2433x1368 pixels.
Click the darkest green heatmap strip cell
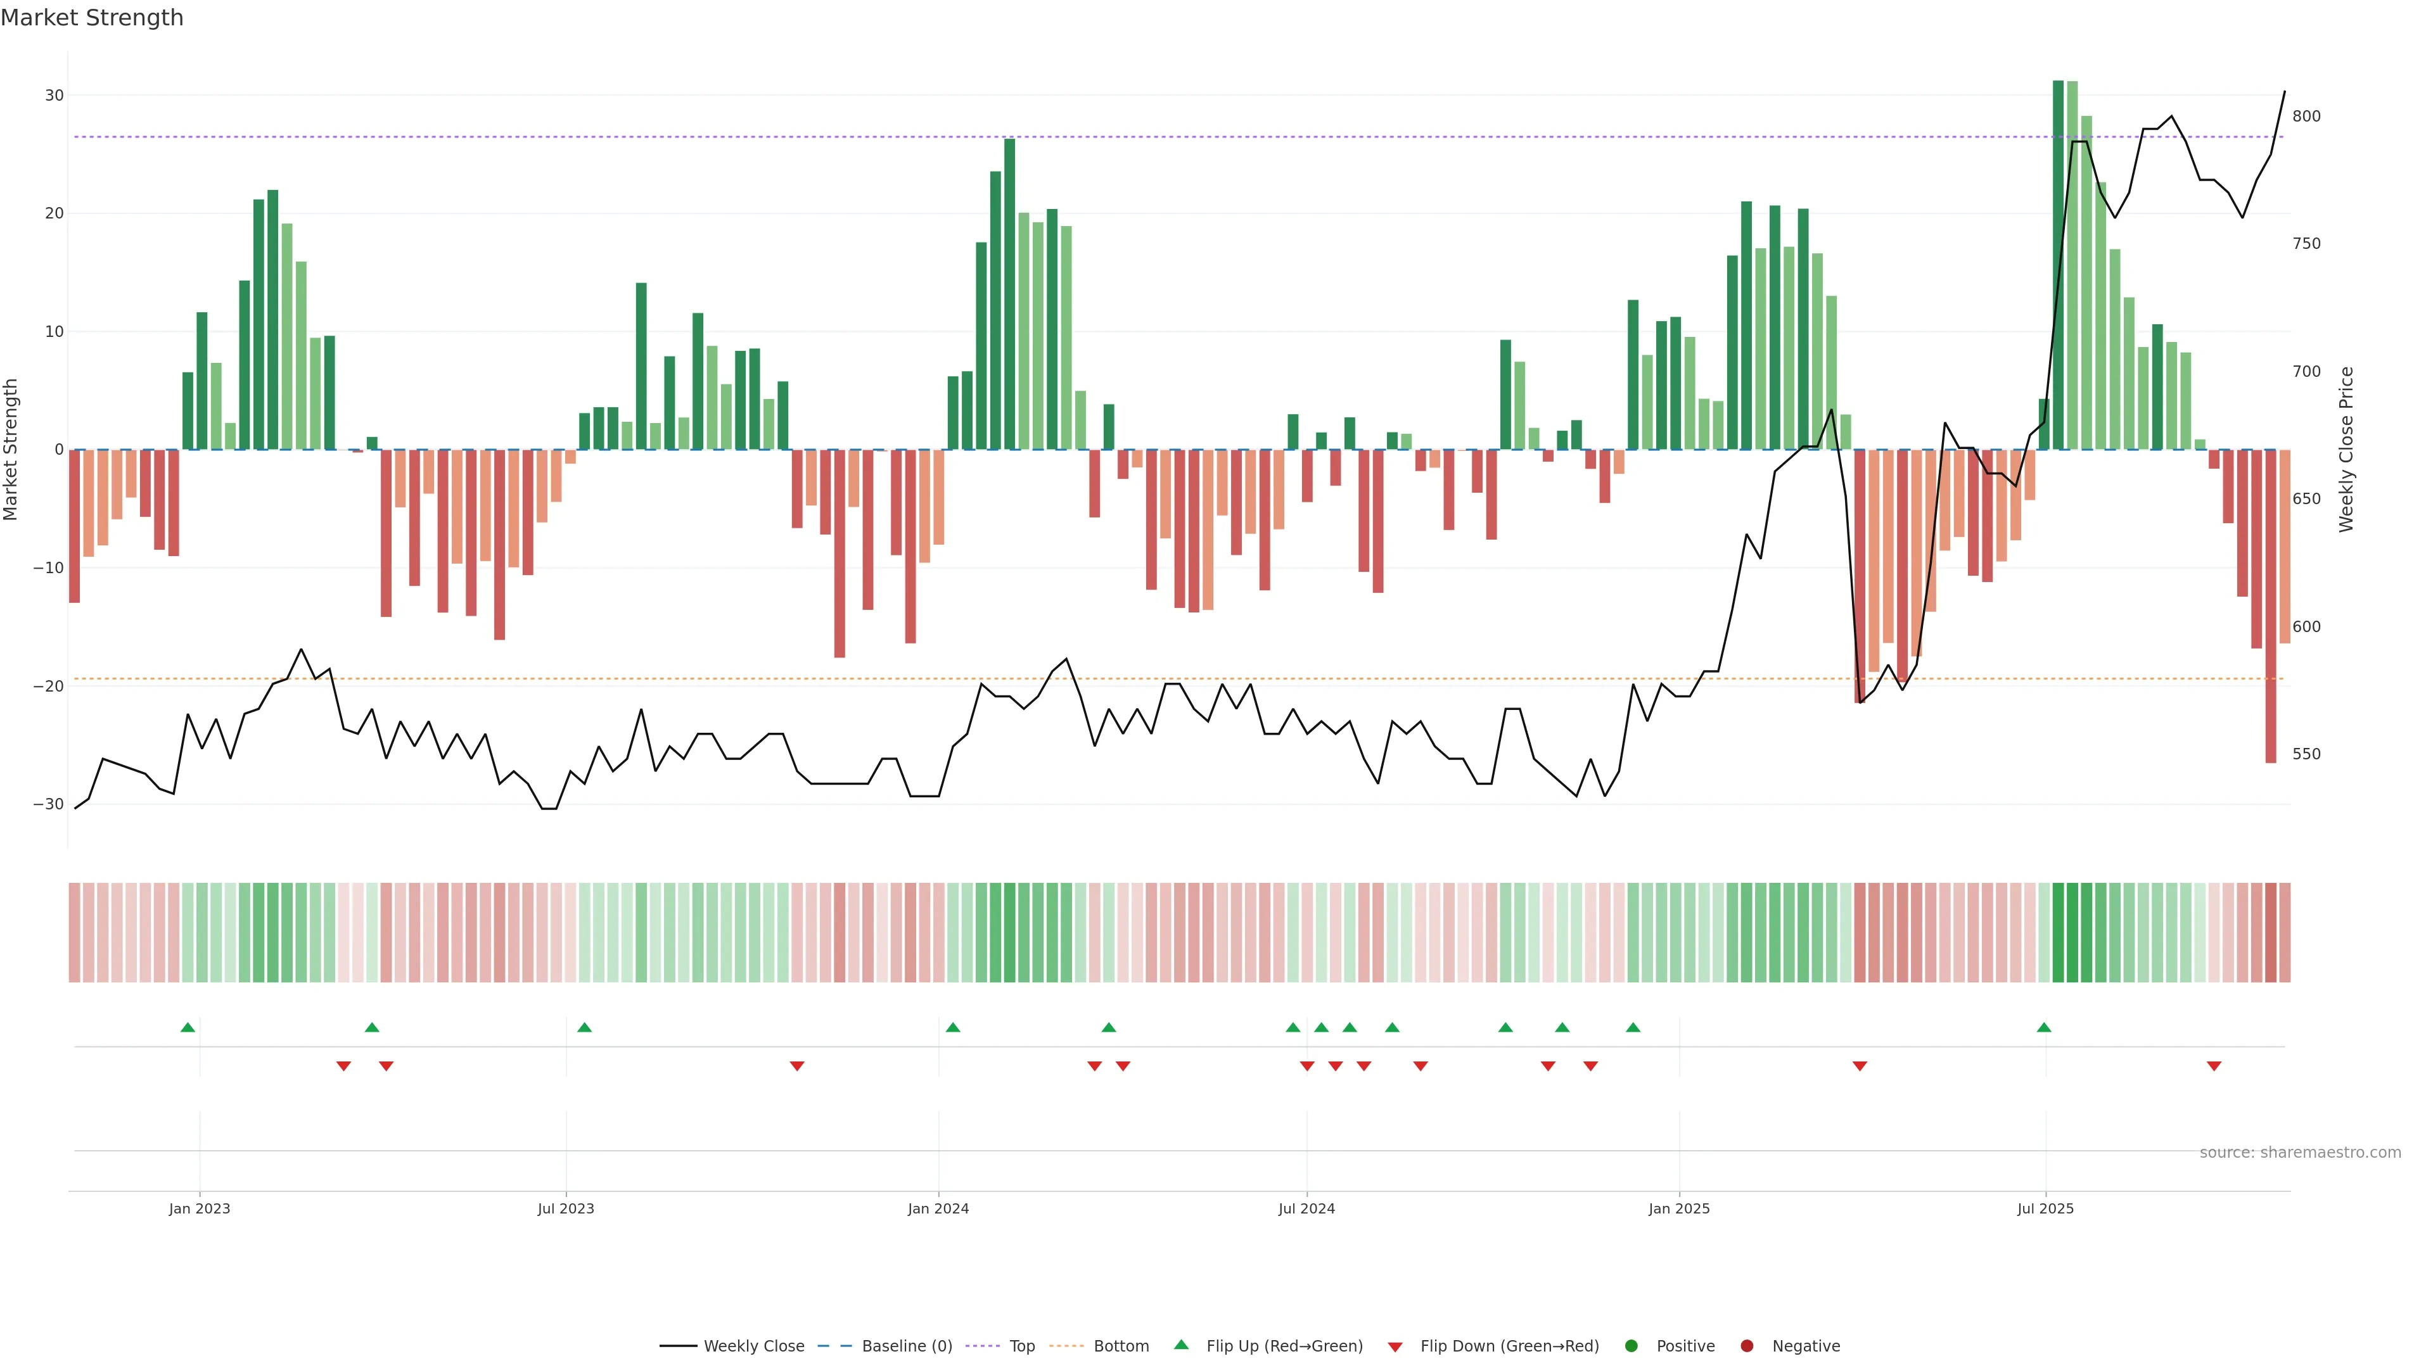tap(2058, 932)
